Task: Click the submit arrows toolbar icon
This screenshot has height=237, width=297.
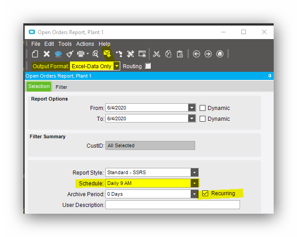Action: pyautogui.click(x=119, y=54)
